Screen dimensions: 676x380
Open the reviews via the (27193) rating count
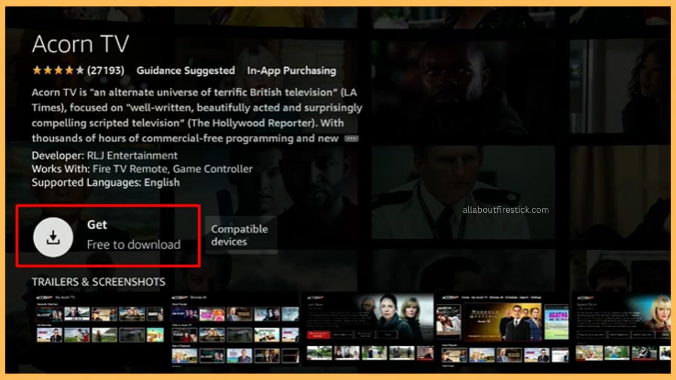[x=105, y=70]
